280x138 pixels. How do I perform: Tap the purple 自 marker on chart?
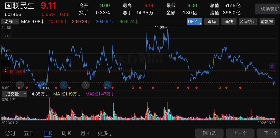tap(272, 67)
